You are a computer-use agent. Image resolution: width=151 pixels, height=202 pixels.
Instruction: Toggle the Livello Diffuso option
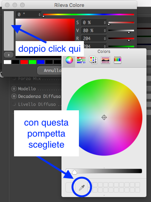[14, 104]
